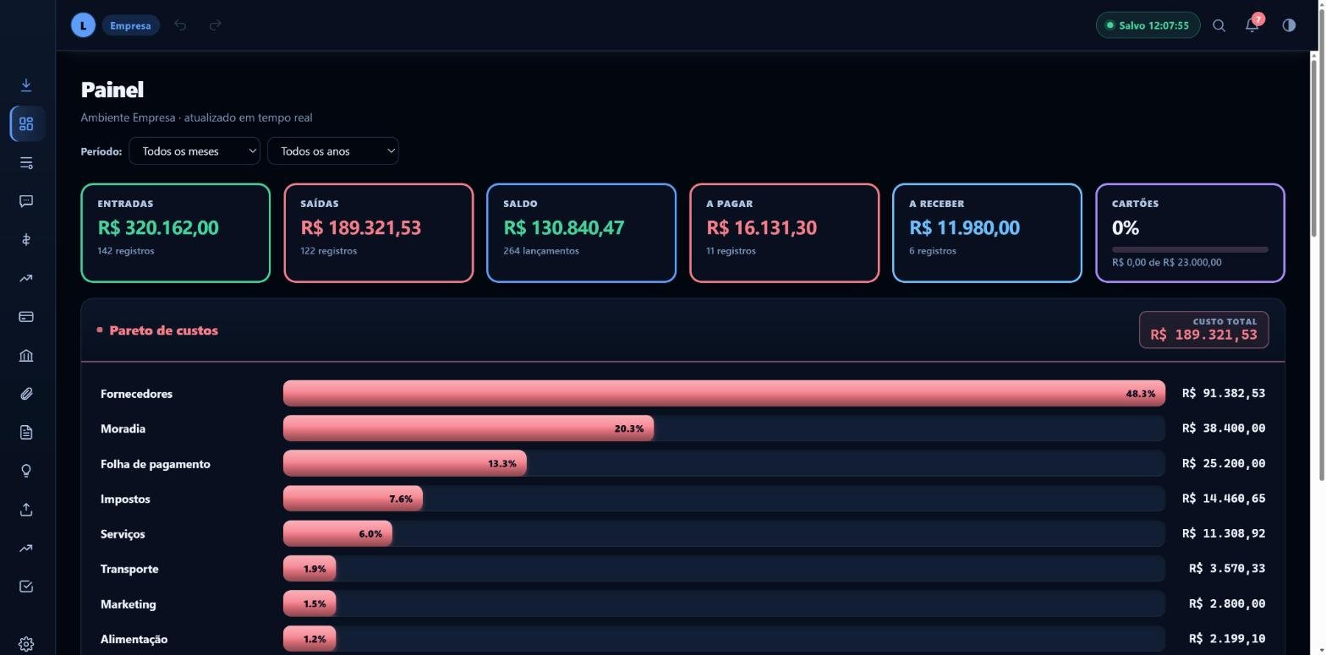Click the value 'R$ 2.199,10'
Viewport: 1326px width, 655px height.
point(1227,639)
